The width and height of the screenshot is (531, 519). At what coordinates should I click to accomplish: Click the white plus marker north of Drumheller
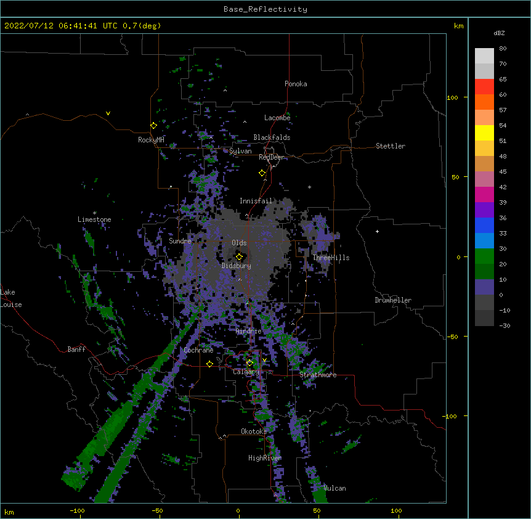tap(377, 231)
